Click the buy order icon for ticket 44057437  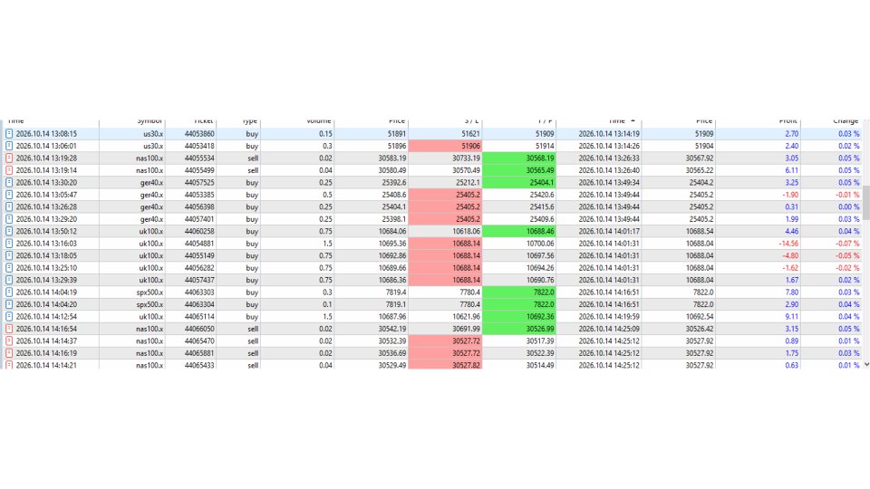tap(9, 280)
